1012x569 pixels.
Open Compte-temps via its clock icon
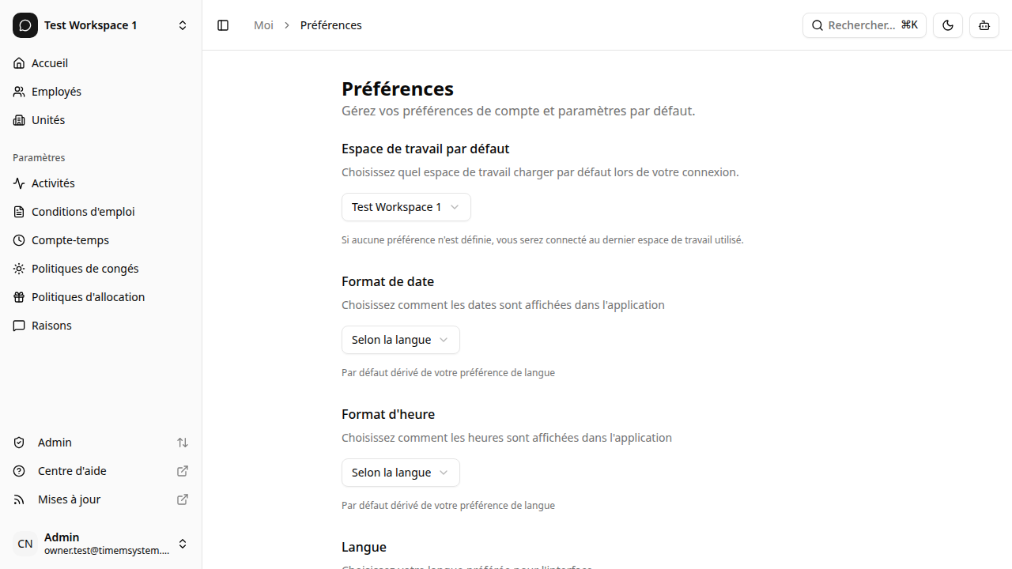[18, 239]
